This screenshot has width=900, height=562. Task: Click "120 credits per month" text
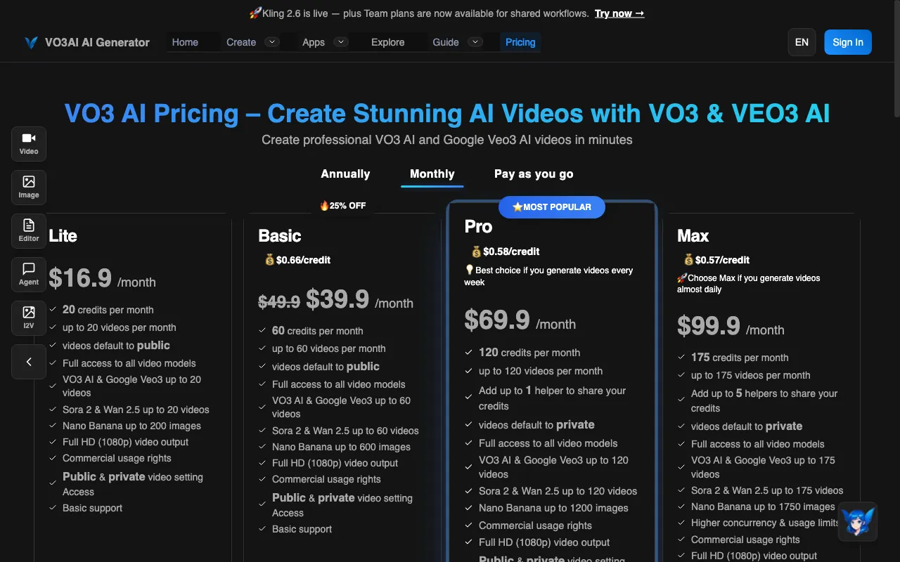529,353
